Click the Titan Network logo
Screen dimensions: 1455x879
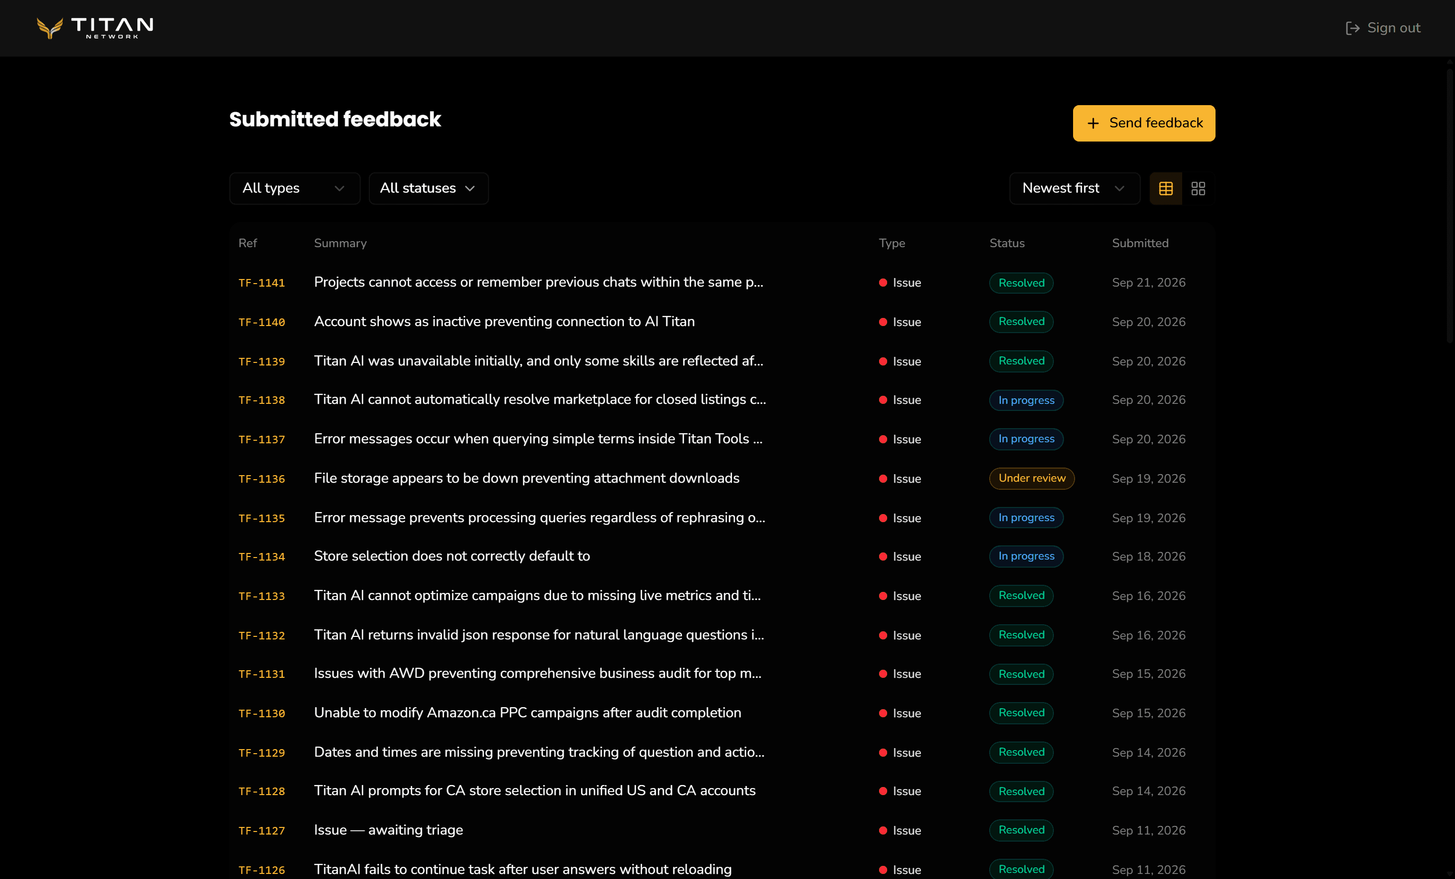pyautogui.click(x=95, y=28)
